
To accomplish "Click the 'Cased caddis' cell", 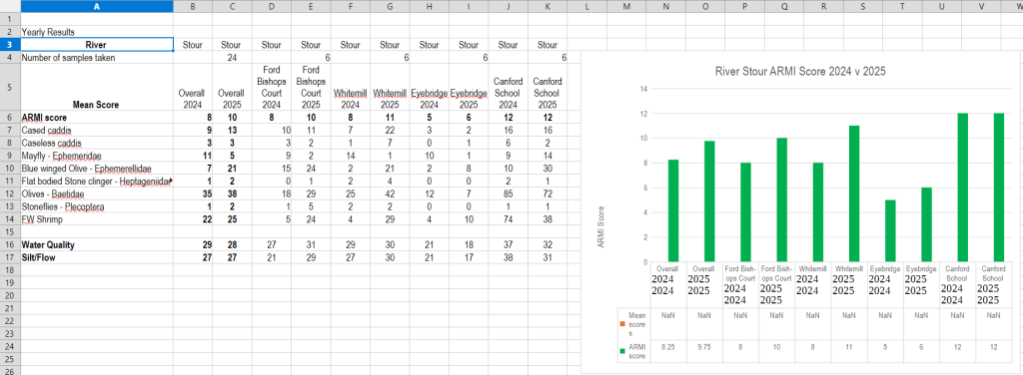I will pyautogui.click(x=97, y=131).
